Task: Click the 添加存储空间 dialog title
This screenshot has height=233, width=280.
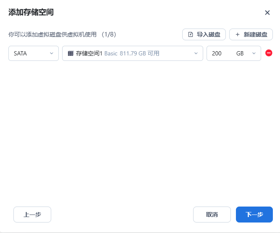Action: (31, 12)
